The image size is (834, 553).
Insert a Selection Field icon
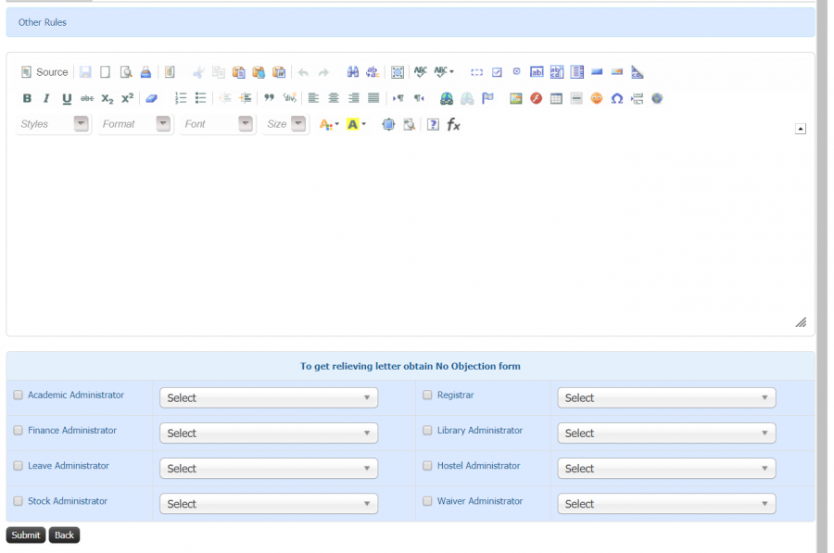[577, 71]
